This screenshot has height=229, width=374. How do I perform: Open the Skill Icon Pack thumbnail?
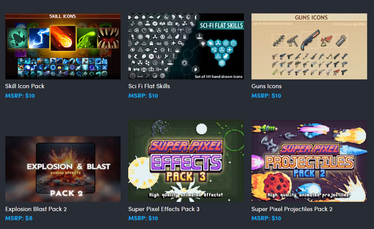63,46
